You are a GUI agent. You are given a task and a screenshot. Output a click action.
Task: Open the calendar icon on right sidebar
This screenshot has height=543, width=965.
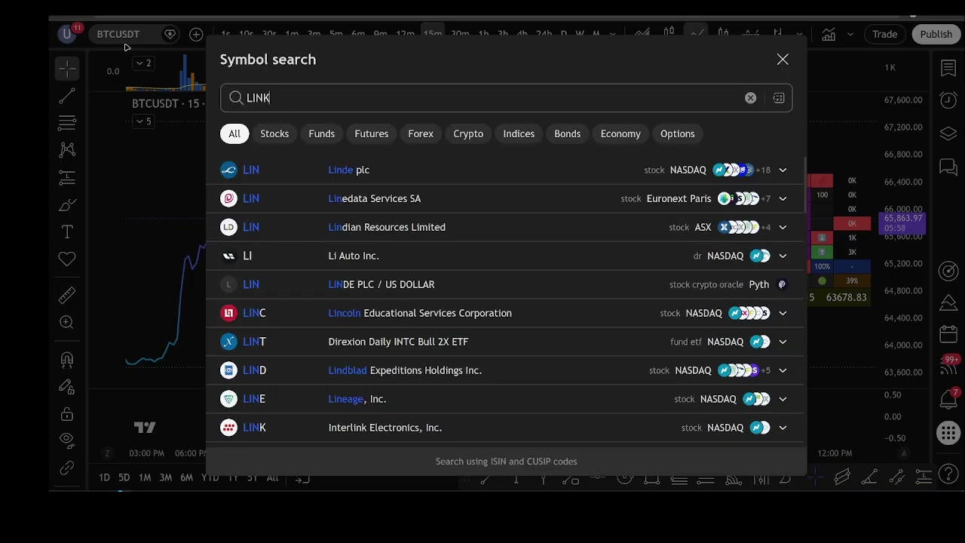coord(948,333)
